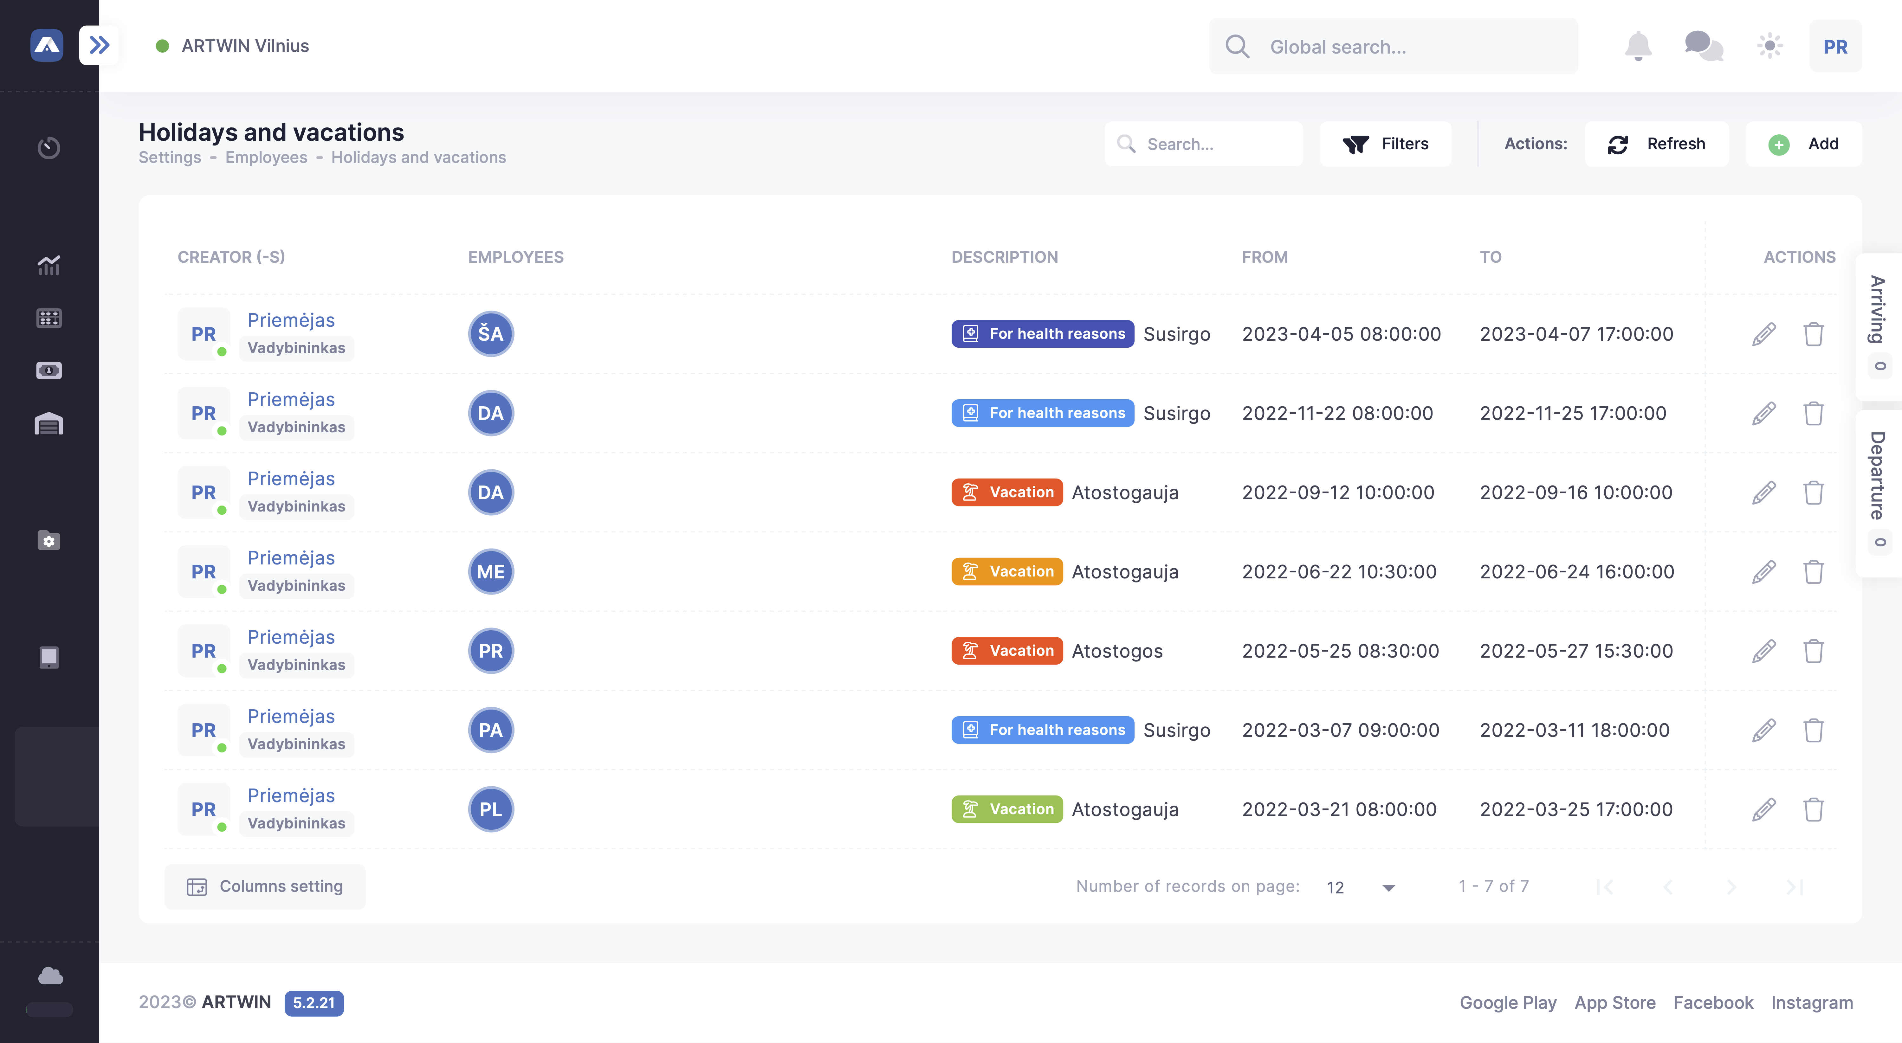Delete the 2023-04-05 health reasons record

click(1813, 334)
